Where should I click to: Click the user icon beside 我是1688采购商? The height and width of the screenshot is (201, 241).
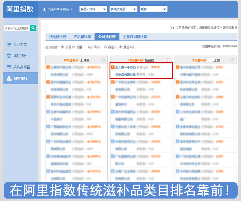tap(45, 9)
